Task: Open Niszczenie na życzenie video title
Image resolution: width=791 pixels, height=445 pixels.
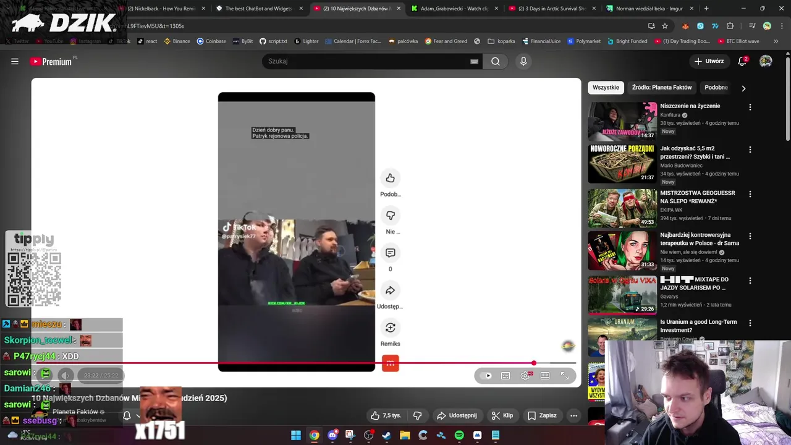Action: pos(690,106)
